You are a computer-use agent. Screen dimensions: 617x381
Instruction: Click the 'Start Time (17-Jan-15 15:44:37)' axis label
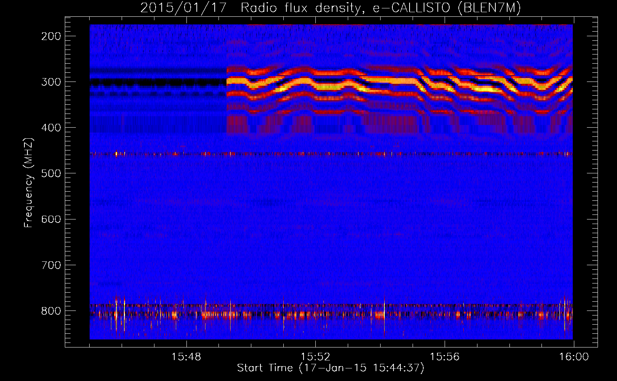[331, 368]
